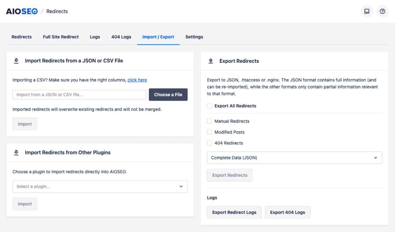Click the Export 404 Logs button
This screenshot has height=232, width=395.
click(288, 212)
